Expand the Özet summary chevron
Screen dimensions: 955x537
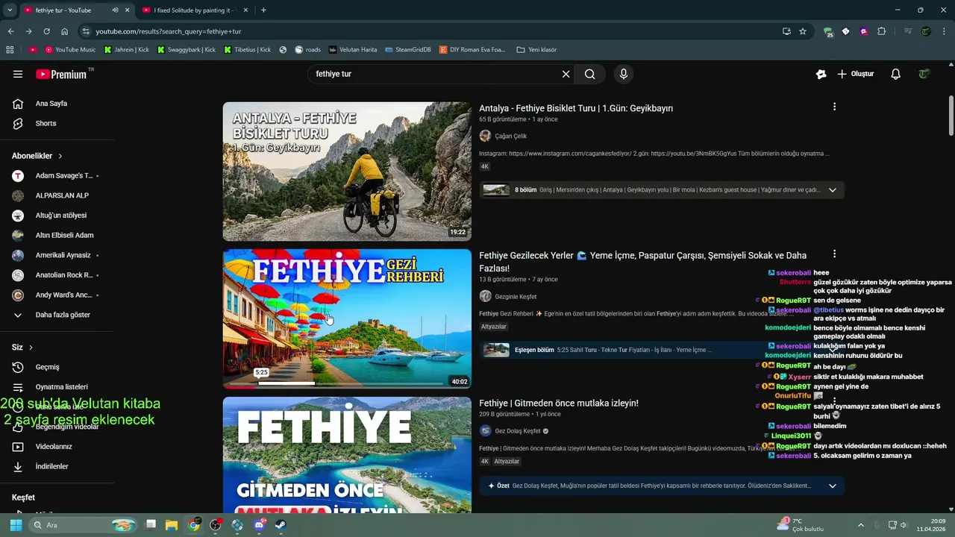coord(833,486)
